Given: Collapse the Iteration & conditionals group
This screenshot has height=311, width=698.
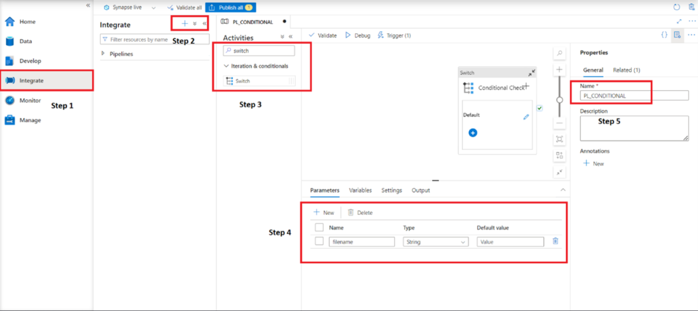Looking at the screenshot, I should coord(226,66).
